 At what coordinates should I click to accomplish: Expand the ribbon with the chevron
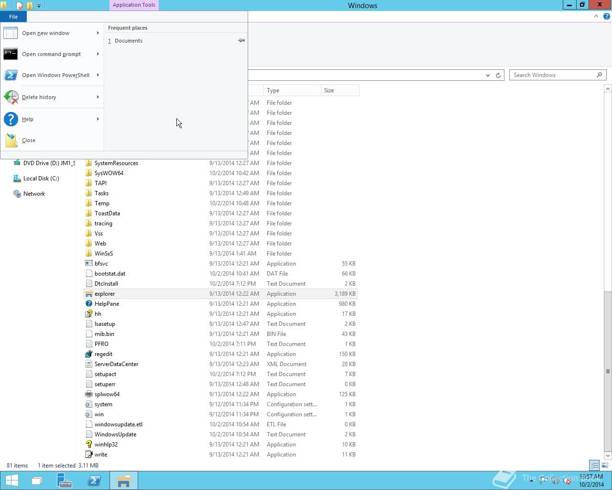tap(596, 16)
